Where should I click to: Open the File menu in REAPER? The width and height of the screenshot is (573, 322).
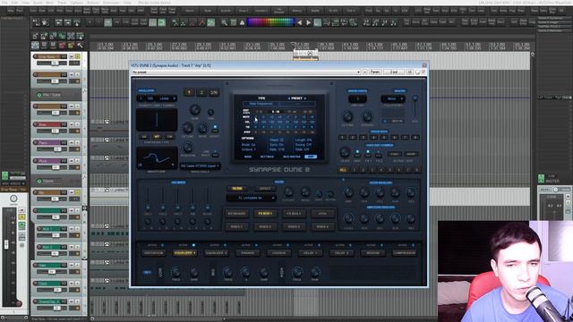tap(4, 2)
